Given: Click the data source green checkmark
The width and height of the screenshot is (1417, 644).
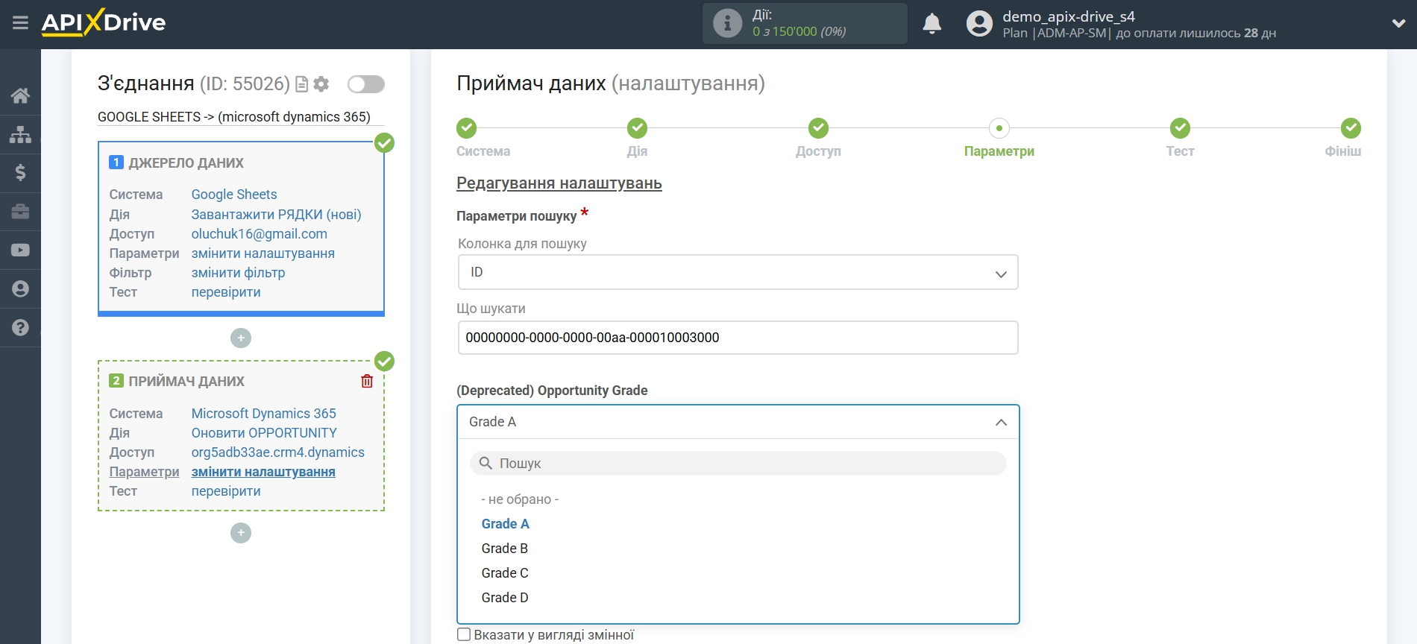Looking at the screenshot, I should pyautogui.click(x=384, y=143).
